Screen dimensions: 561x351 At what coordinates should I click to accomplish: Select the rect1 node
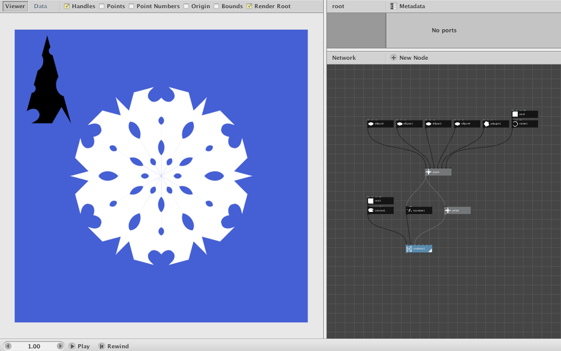click(380, 201)
